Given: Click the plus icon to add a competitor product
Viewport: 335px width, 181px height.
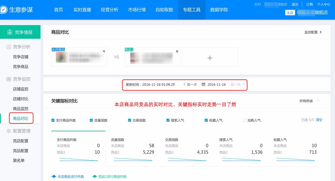Looking at the screenshot, I should coord(210,57).
